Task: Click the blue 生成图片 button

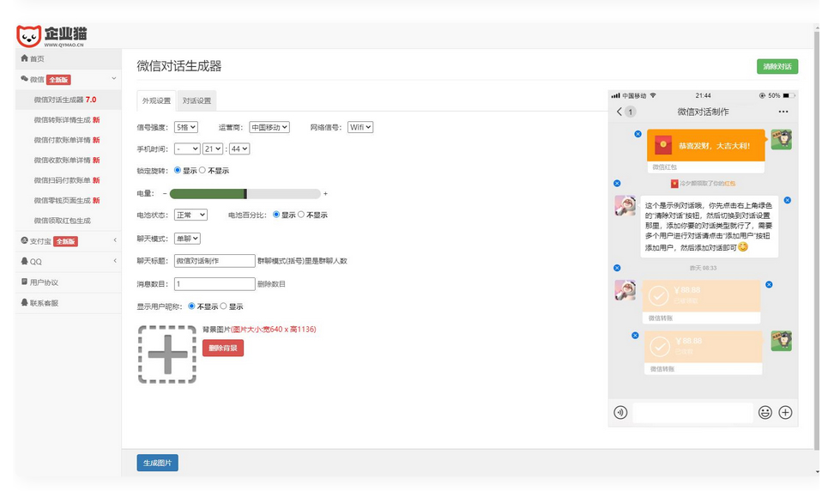Action: 157,463
